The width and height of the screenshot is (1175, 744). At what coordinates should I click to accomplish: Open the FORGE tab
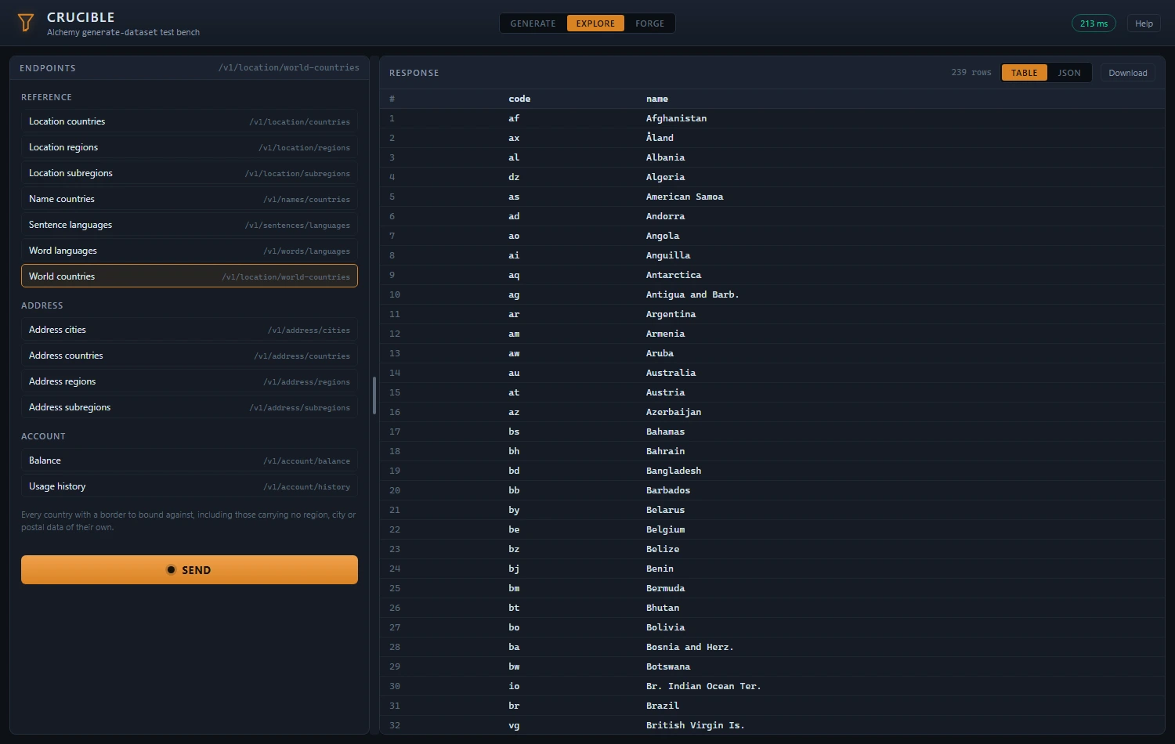tap(649, 23)
